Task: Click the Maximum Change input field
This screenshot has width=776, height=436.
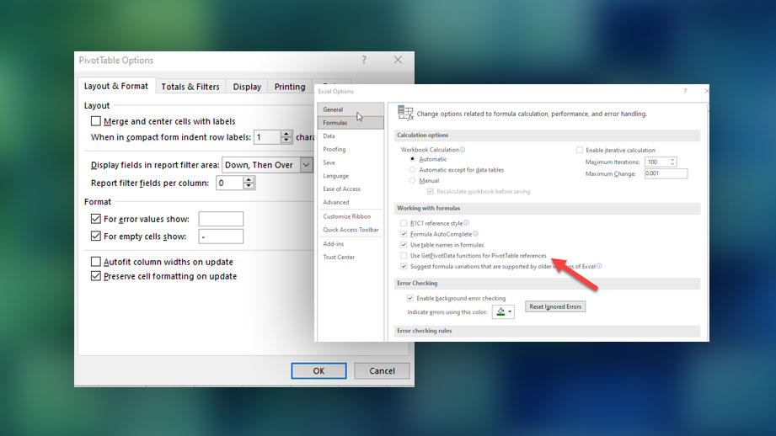Action: pos(666,173)
